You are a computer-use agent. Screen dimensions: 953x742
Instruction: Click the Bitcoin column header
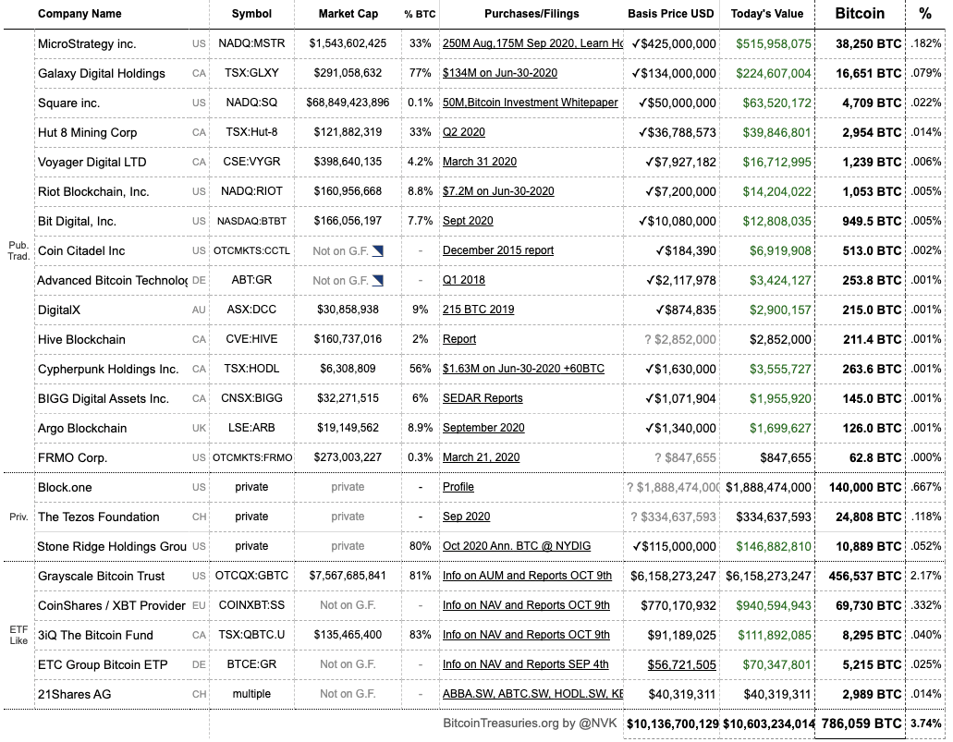tap(860, 13)
